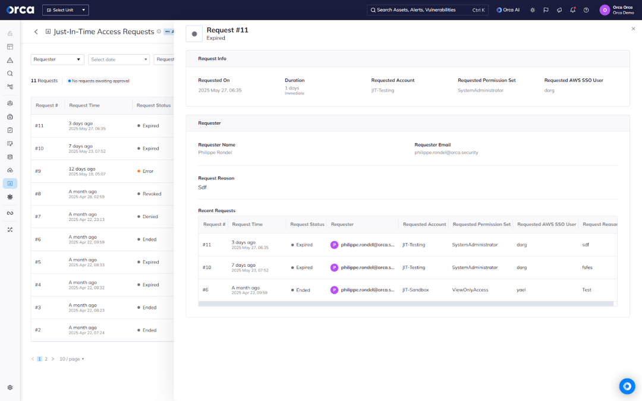Viewport: 642px width, 401px height.
Task: Open the Select date picker dropdown
Action: tap(119, 59)
